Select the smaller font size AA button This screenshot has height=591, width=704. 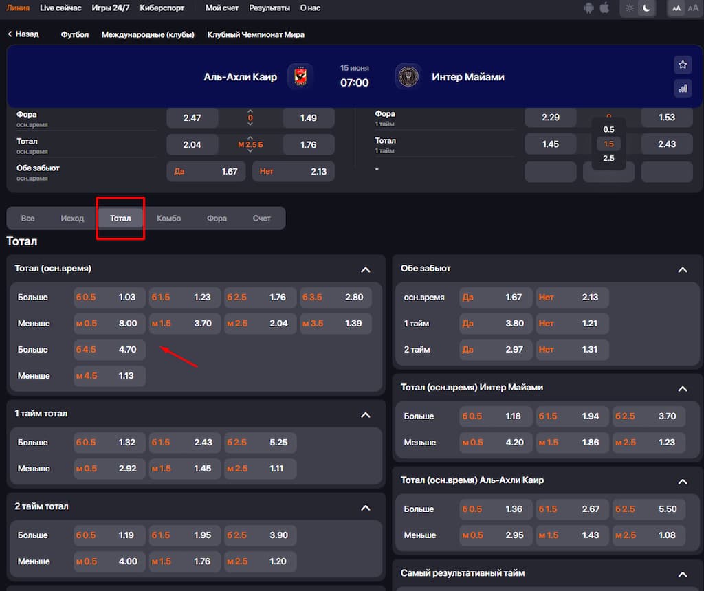pos(676,8)
